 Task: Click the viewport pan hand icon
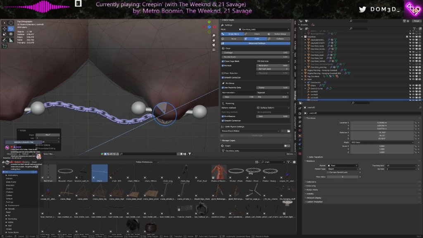pyautogui.click(x=214, y=40)
